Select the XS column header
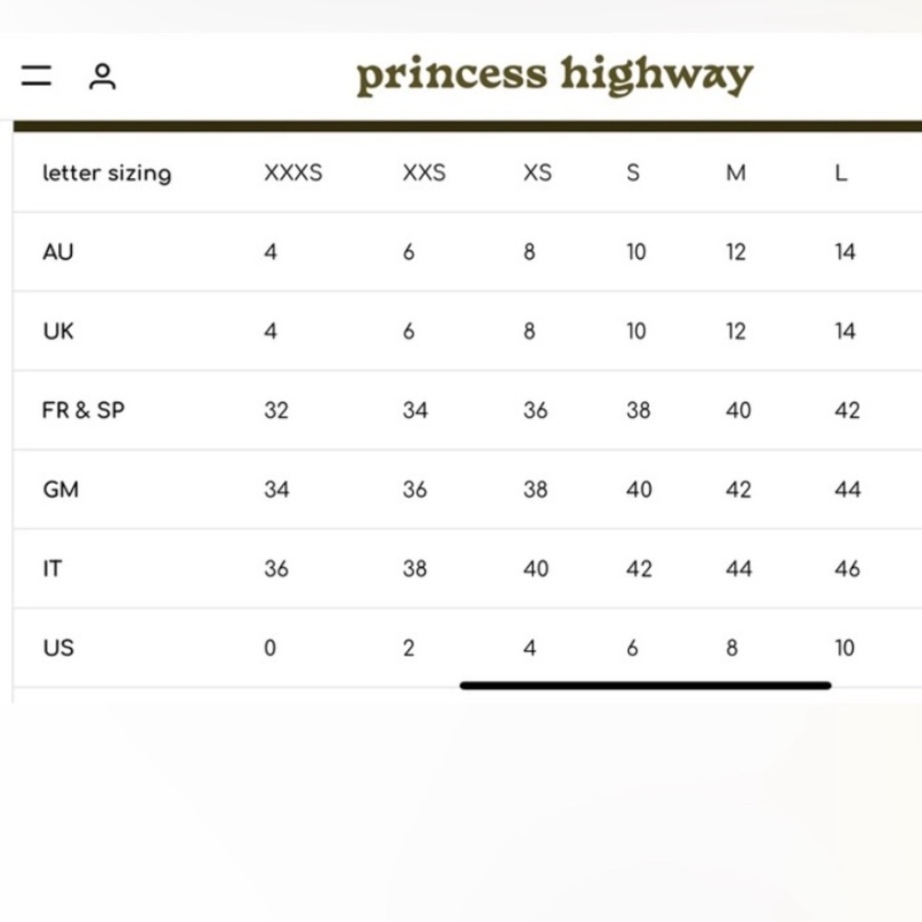The width and height of the screenshot is (922, 922). tap(538, 173)
